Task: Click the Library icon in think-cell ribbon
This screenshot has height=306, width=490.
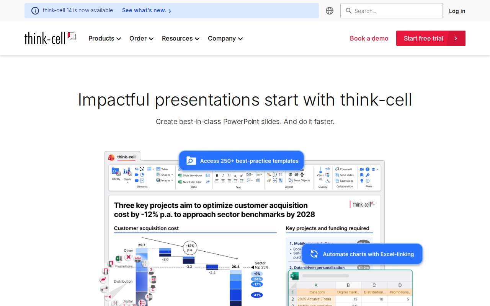Action: 116,171
